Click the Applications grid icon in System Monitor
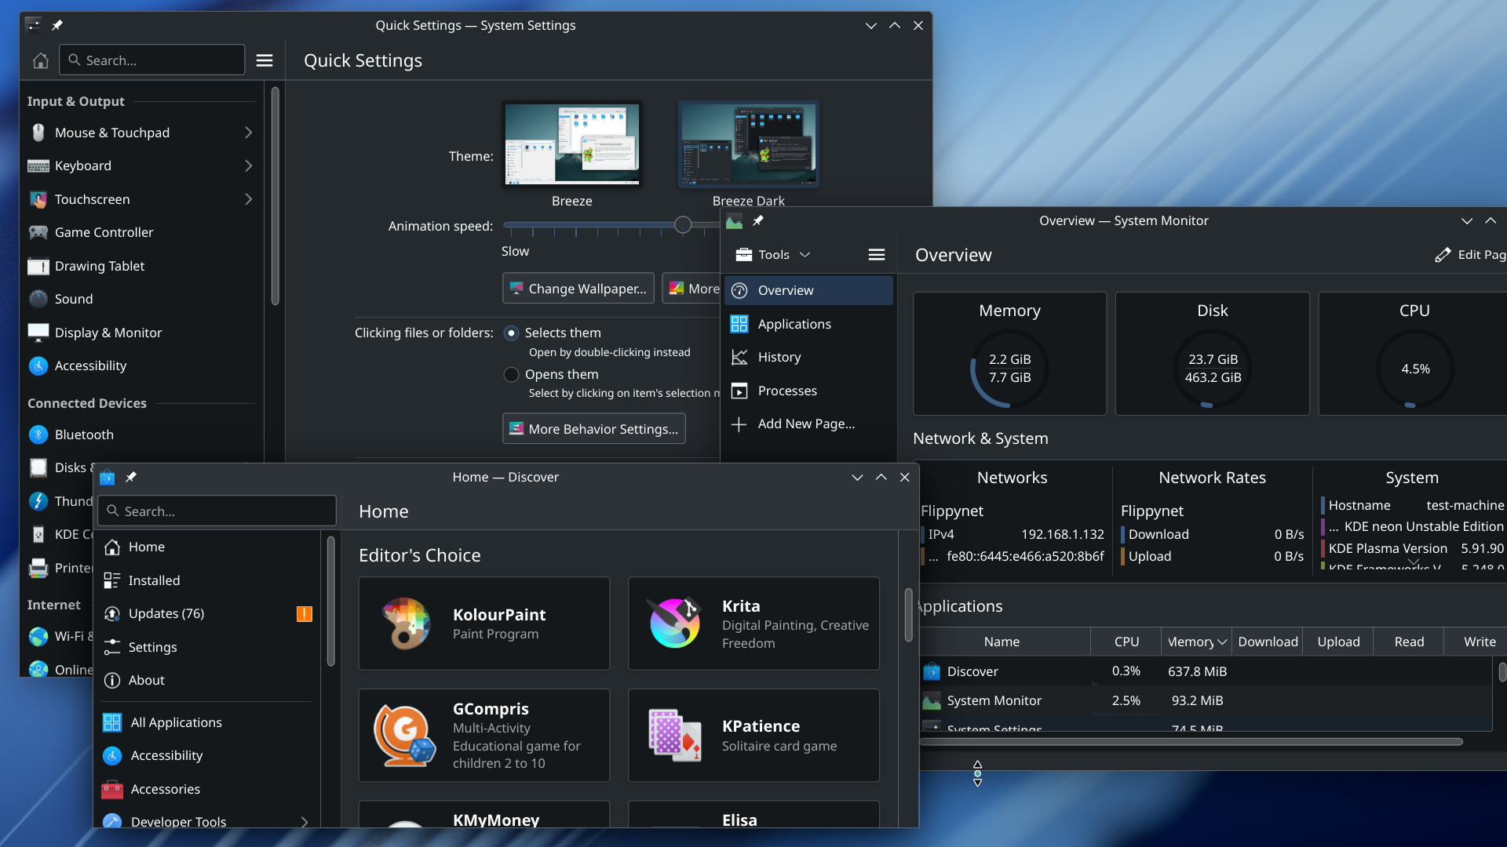 click(739, 324)
